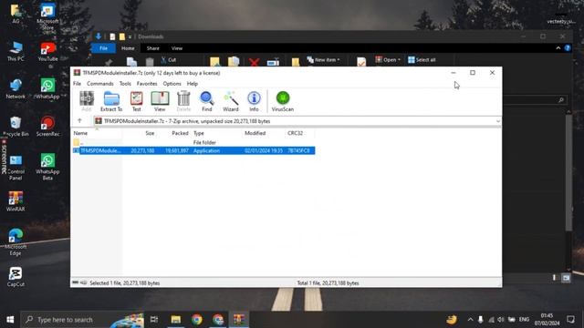584x328 pixels.
Task: Click the ENG language indicator
Action: (x=524, y=320)
